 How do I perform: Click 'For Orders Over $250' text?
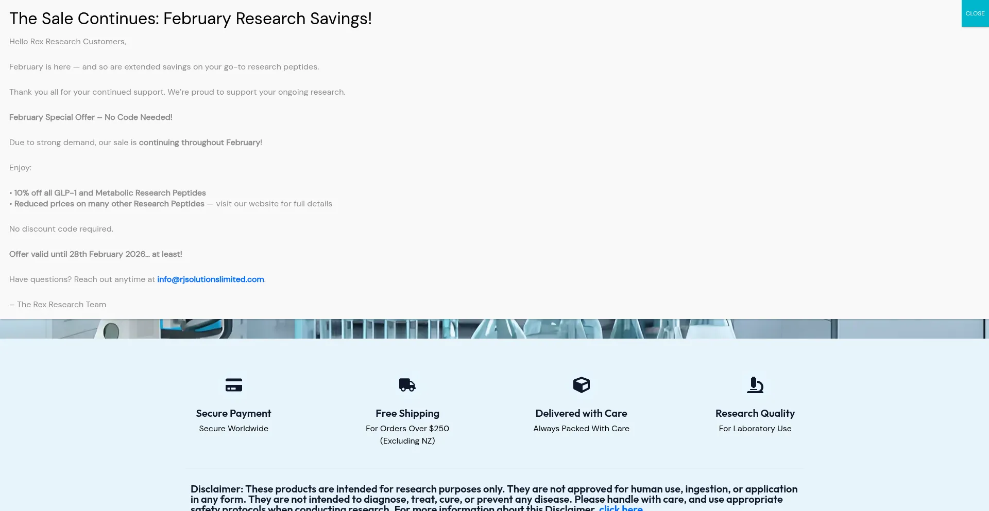coord(407,429)
